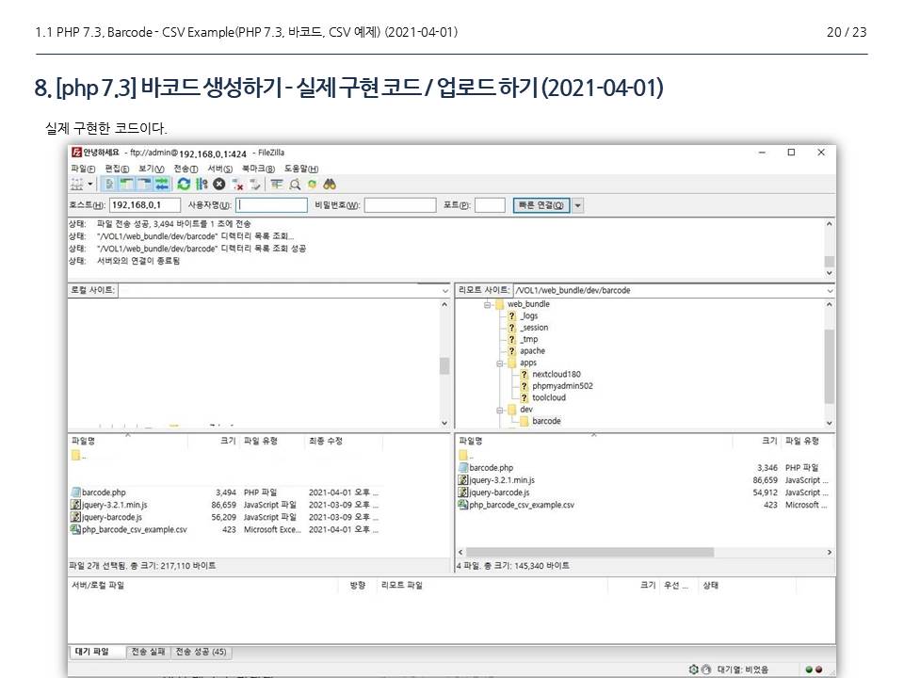
Task: Open the 로컬 사이트 path dropdown
Action: pos(445,291)
